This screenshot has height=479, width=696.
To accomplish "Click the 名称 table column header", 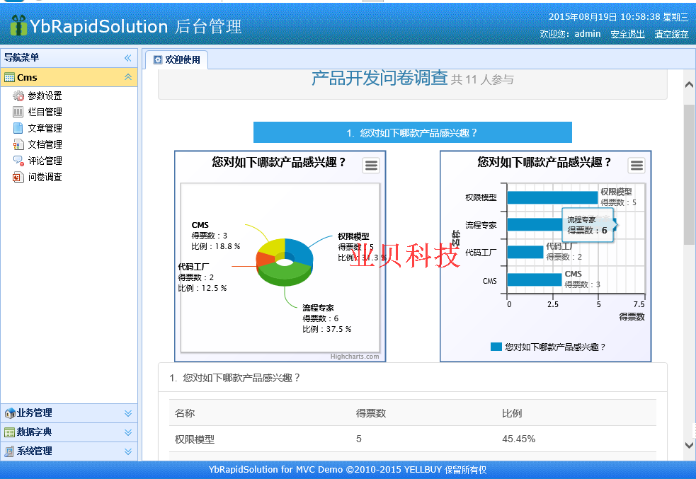I will tap(185, 413).
